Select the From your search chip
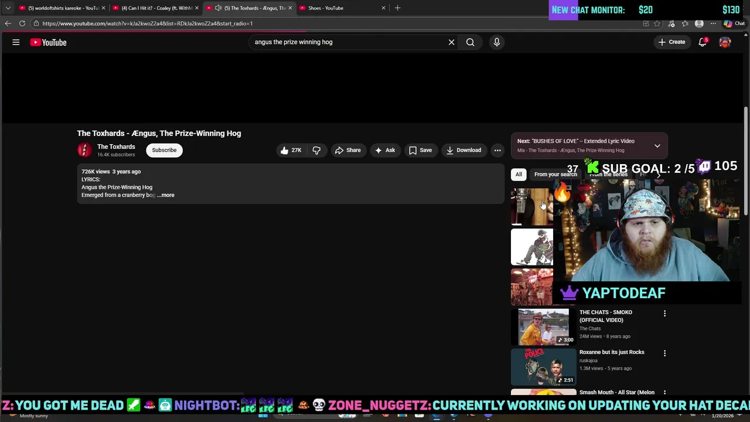 [555, 174]
